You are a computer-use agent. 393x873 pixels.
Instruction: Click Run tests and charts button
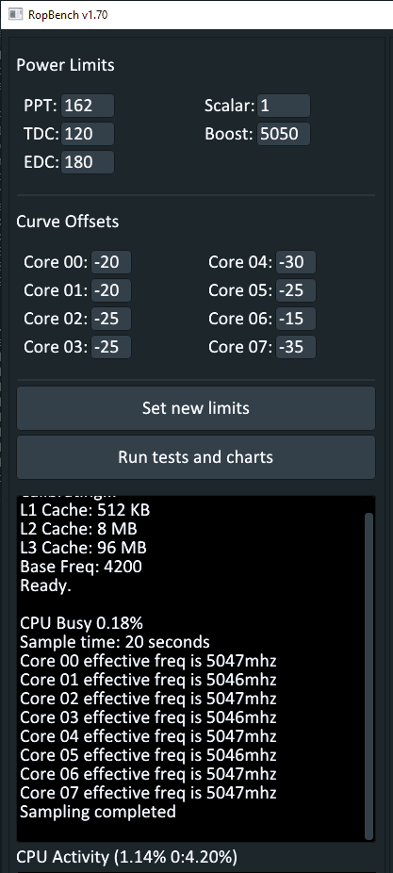coord(196,457)
